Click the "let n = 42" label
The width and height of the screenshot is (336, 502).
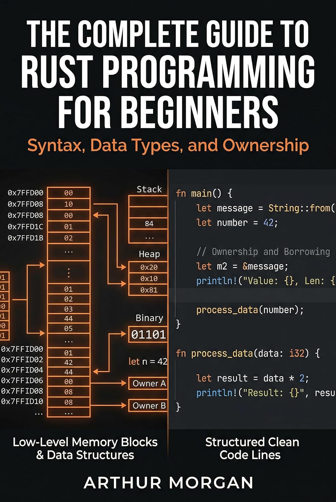click(148, 361)
